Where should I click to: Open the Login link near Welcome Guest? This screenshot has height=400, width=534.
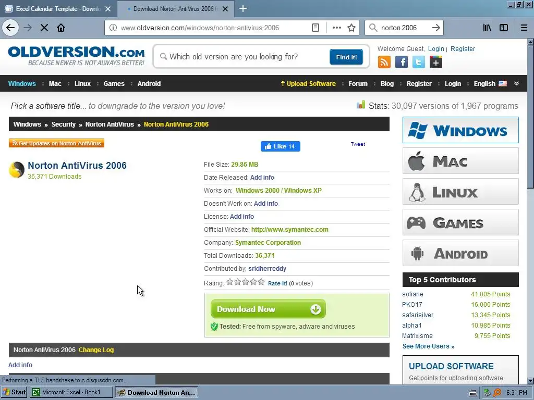tap(436, 48)
